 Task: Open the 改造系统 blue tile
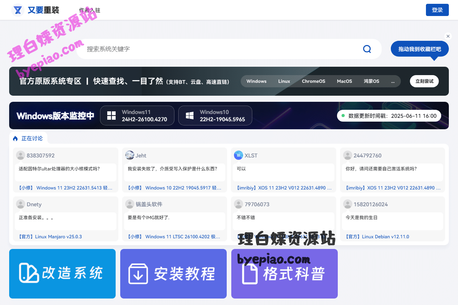pyautogui.click(x=62, y=274)
